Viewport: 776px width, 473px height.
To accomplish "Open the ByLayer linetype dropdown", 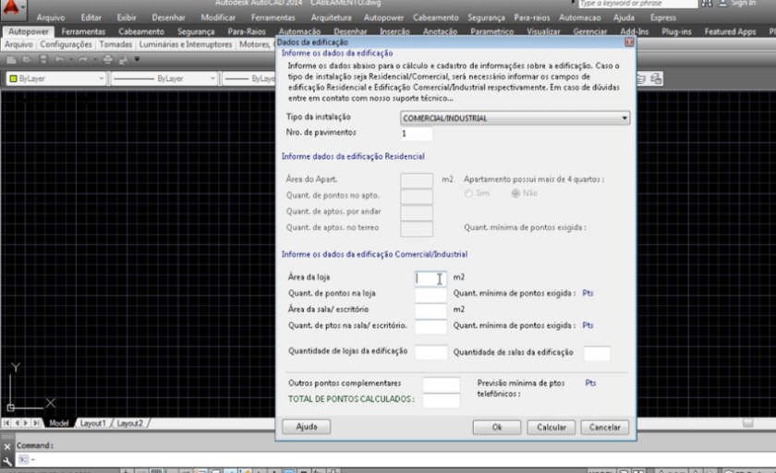I will [x=212, y=79].
